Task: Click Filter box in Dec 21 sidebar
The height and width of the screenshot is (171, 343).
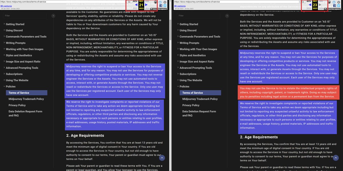Action: [25, 16]
